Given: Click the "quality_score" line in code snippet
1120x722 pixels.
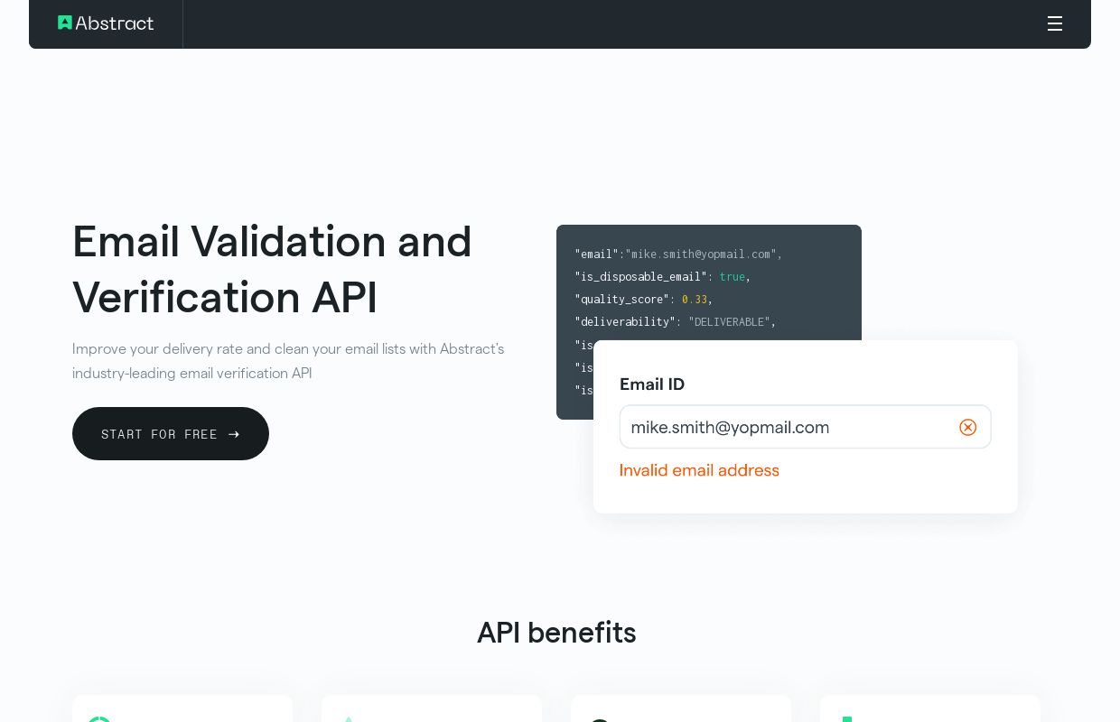Looking at the screenshot, I should [x=644, y=300].
